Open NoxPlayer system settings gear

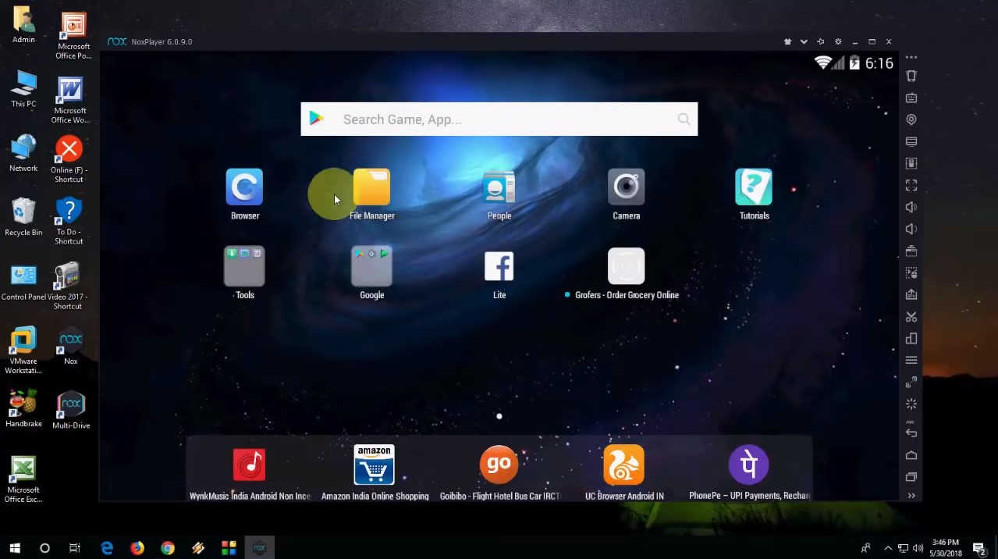[x=838, y=41]
